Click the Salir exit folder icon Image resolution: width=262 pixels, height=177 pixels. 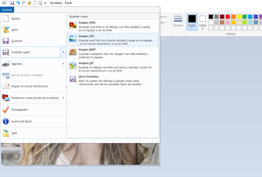6,133
